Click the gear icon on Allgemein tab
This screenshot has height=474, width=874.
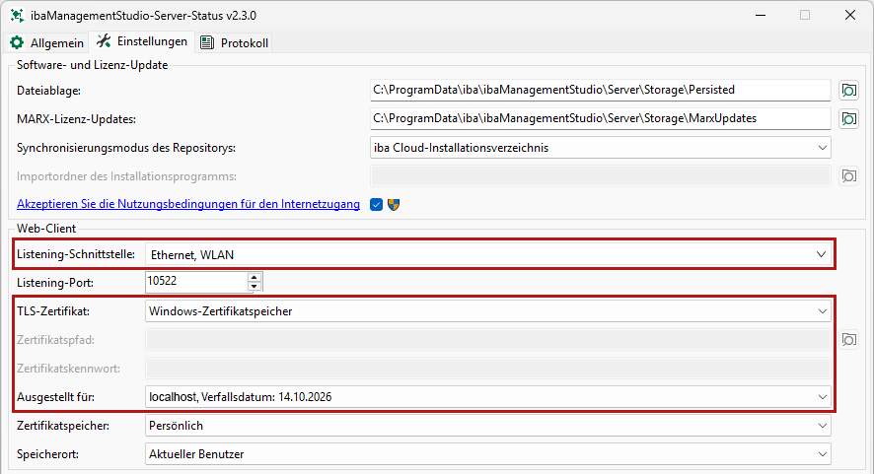(x=17, y=42)
